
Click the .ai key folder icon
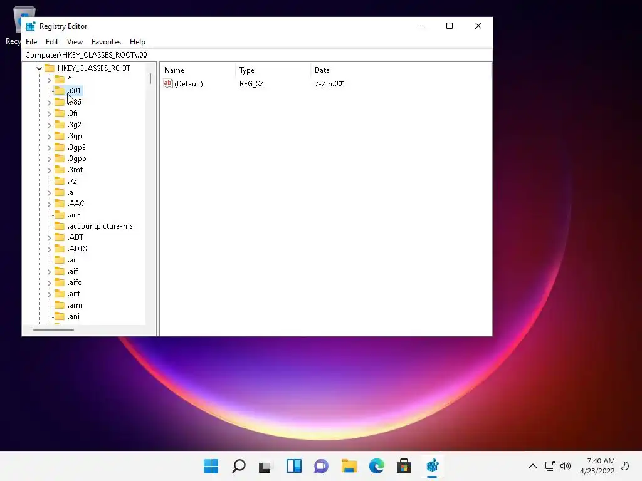60,260
